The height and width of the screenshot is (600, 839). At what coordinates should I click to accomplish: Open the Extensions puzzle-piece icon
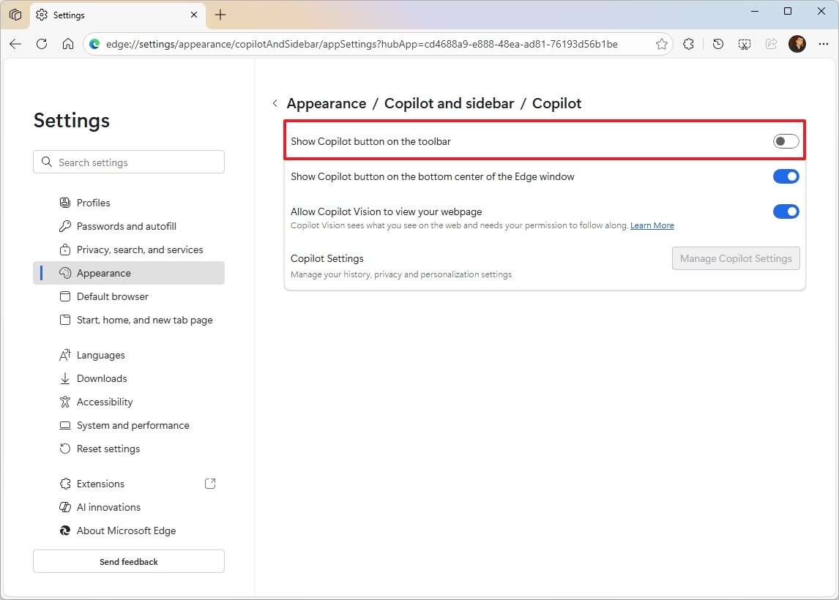688,44
